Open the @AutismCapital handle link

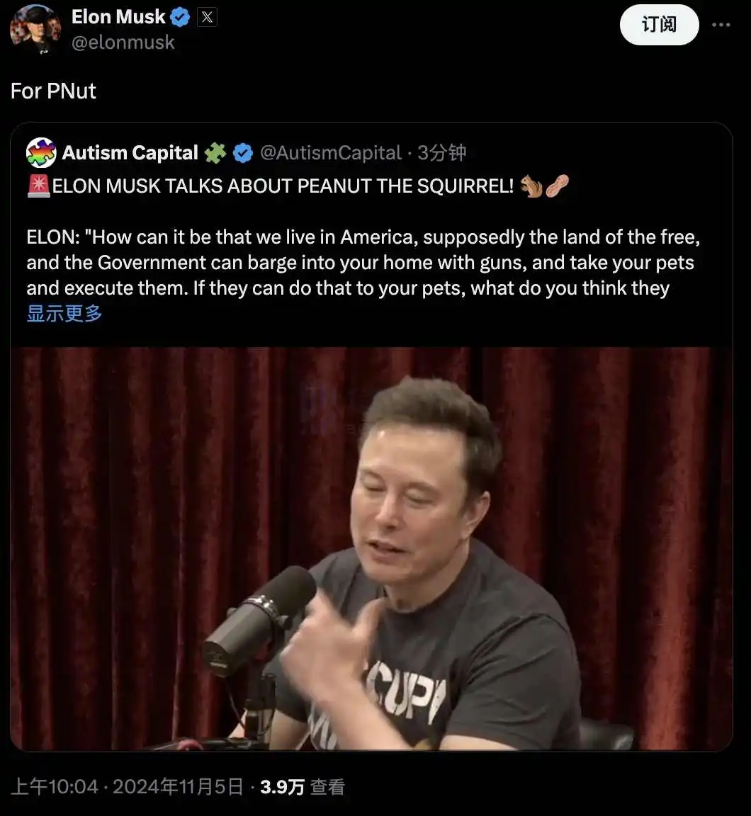coord(330,153)
